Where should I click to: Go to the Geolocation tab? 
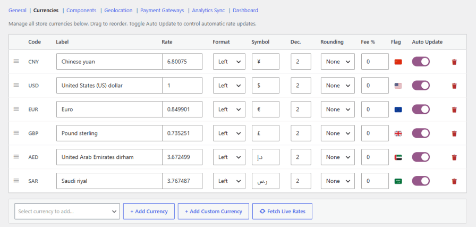point(118,10)
